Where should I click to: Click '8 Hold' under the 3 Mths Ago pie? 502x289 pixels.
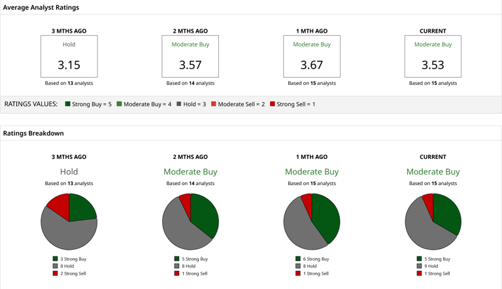67,266
